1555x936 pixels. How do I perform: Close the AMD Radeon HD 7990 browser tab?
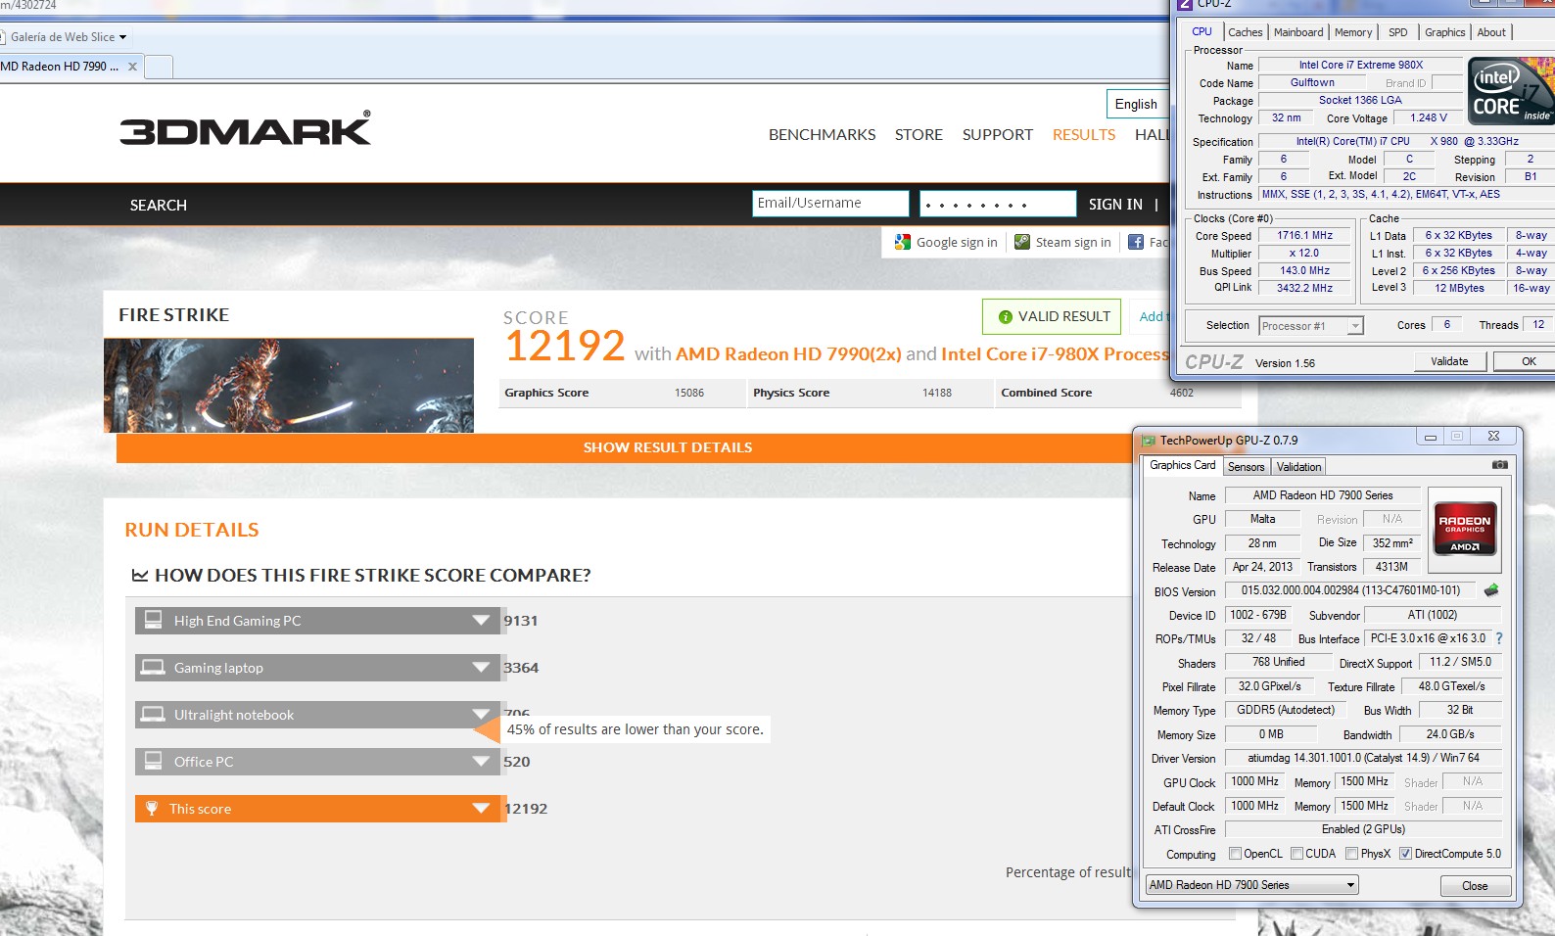(x=132, y=67)
